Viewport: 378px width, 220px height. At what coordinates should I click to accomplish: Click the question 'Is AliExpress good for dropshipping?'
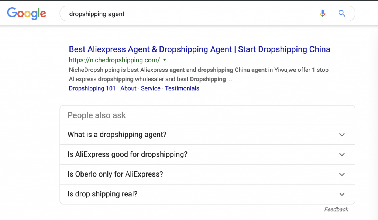tap(127, 155)
